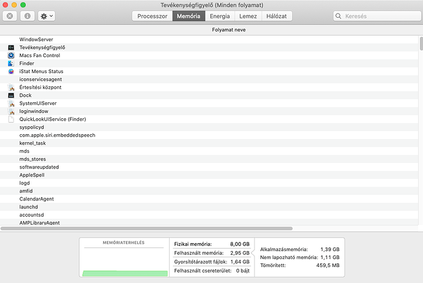
Task: Click the green memory pressure graph
Action: click(125, 274)
